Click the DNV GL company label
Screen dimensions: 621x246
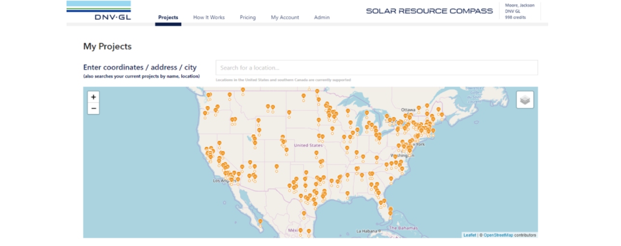(513, 11)
